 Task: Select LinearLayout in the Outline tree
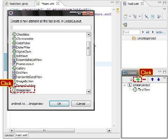tap(141, 85)
